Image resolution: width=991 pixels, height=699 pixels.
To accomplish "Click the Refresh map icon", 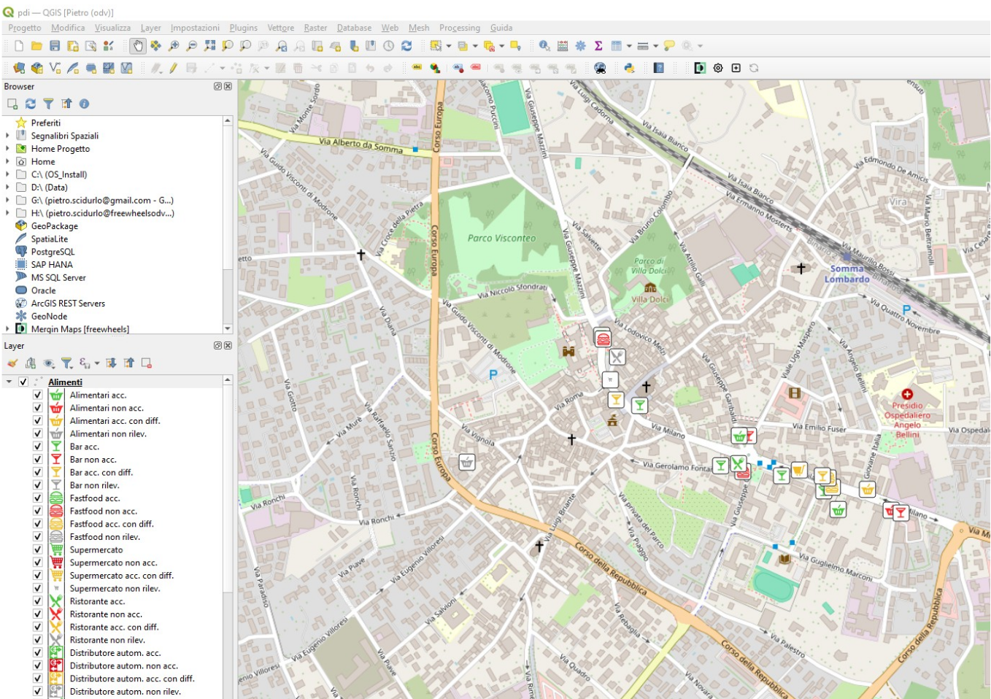I will click(407, 45).
